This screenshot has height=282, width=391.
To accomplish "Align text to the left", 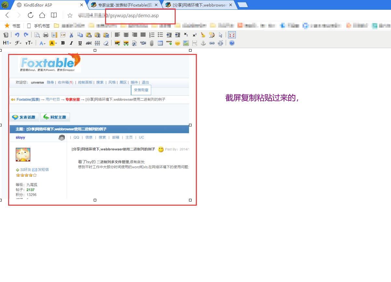I will (117, 35).
